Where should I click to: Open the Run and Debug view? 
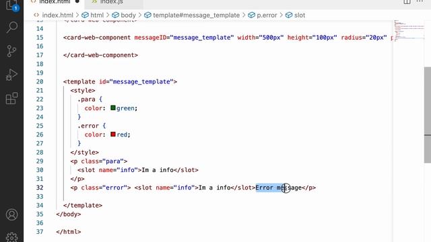(11, 75)
